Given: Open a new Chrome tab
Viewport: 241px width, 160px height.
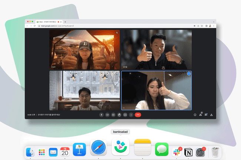Looking at the screenshot, I should click(x=65, y=22).
